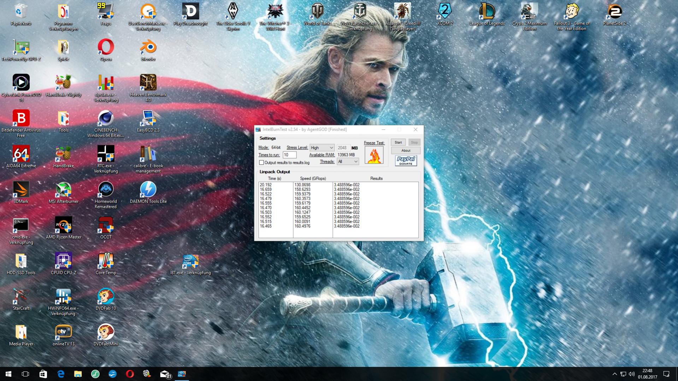Image resolution: width=678 pixels, height=381 pixels.
Task: Select the AMD Ryzen Master desktop icon
Action: tap(64, 228)
